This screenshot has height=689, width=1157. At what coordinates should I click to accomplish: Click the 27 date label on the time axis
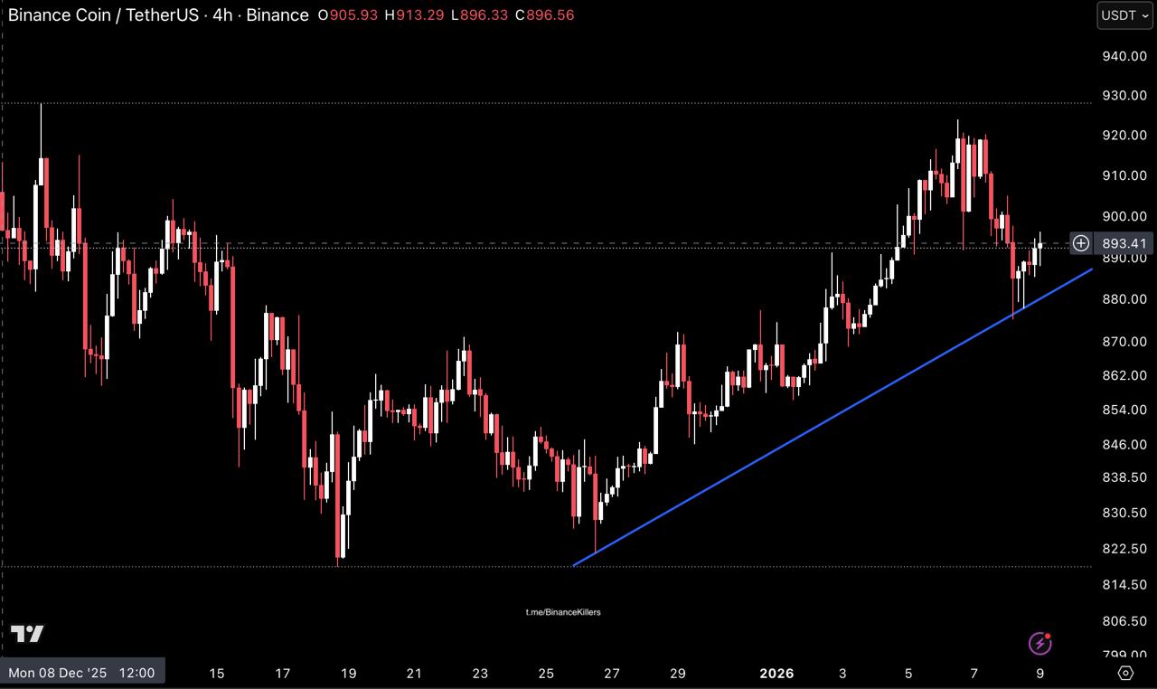(x=612, y=673)
